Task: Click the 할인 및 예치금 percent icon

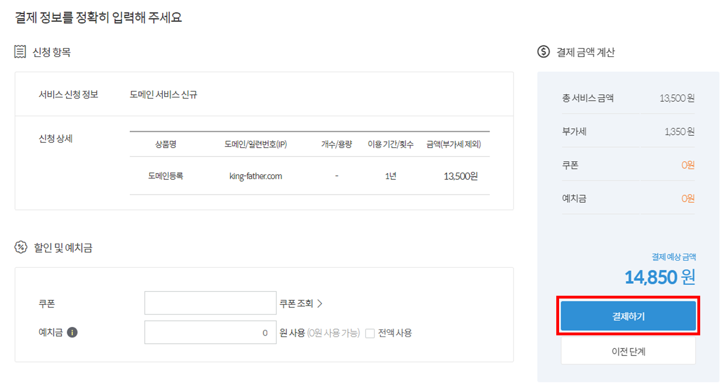Action: (x=21, y=247)
